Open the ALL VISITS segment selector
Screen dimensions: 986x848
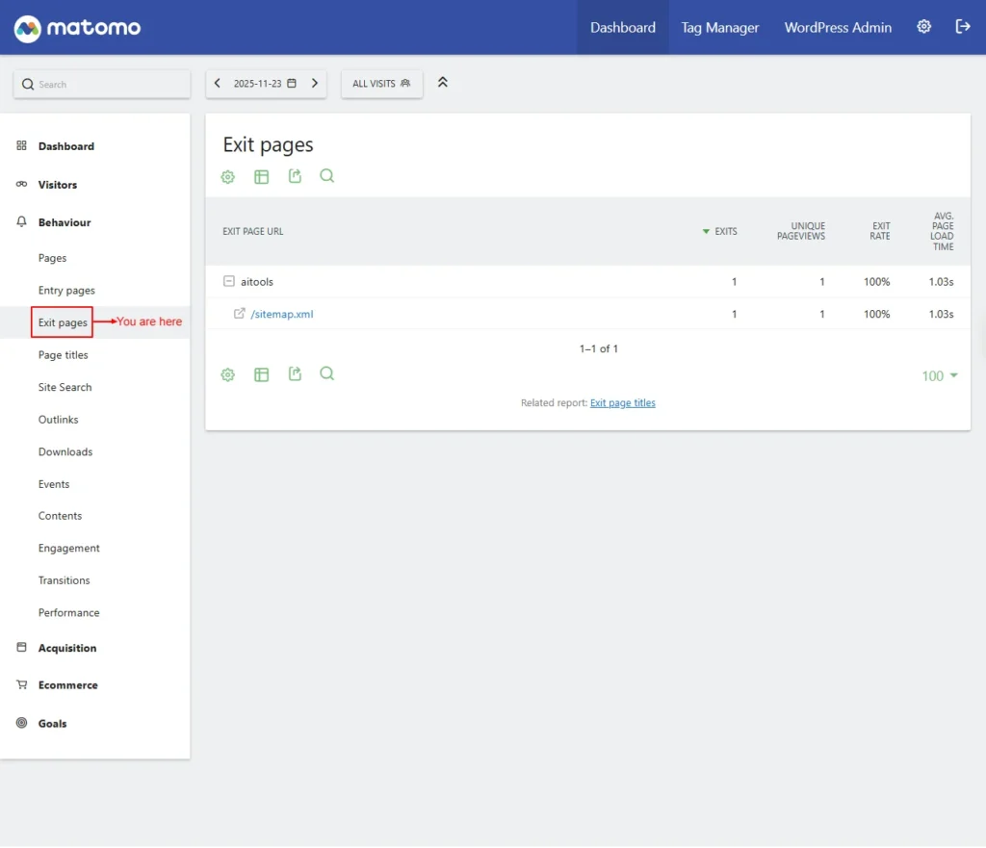tap(381, 84)
